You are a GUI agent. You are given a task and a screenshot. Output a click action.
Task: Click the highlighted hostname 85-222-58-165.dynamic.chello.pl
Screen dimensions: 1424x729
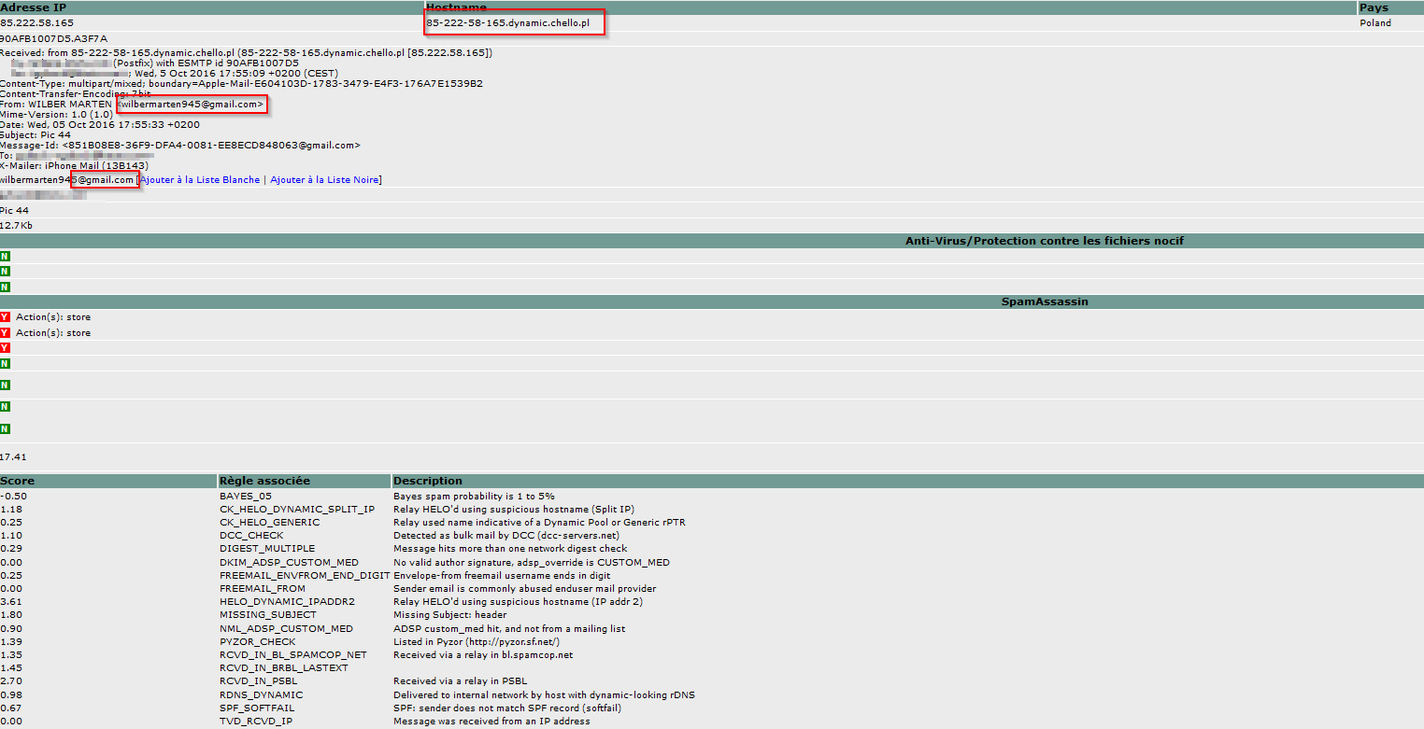[508, 22]
